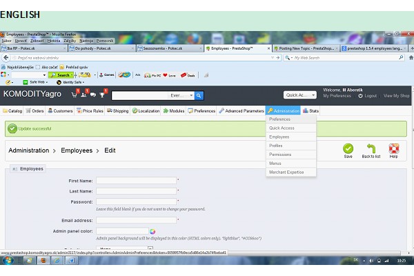414x276 pixels.
Task: Open the Help lifebuoy icon
Action: coord(394,148)
